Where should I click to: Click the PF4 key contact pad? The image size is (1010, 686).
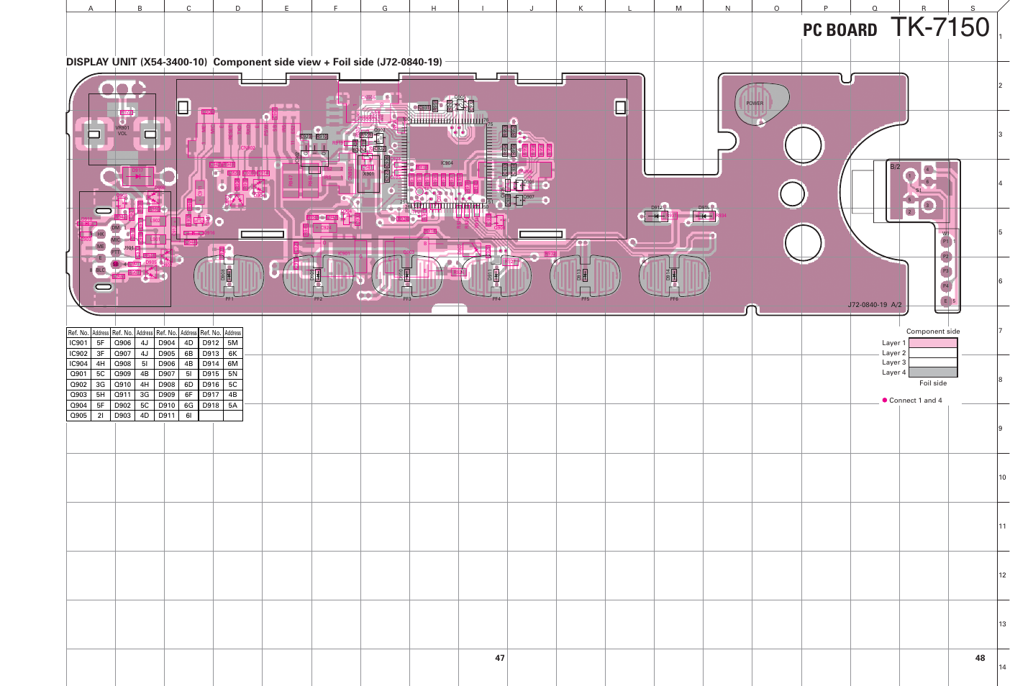click(496, 275)
